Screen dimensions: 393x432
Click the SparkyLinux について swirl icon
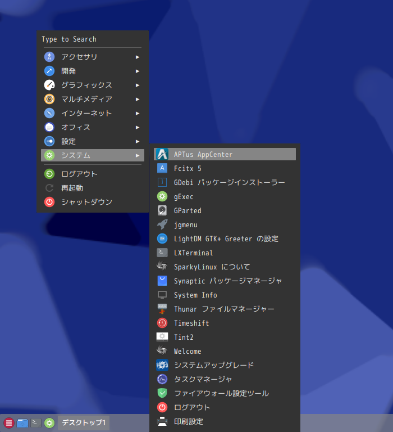(x=162, y=267)
